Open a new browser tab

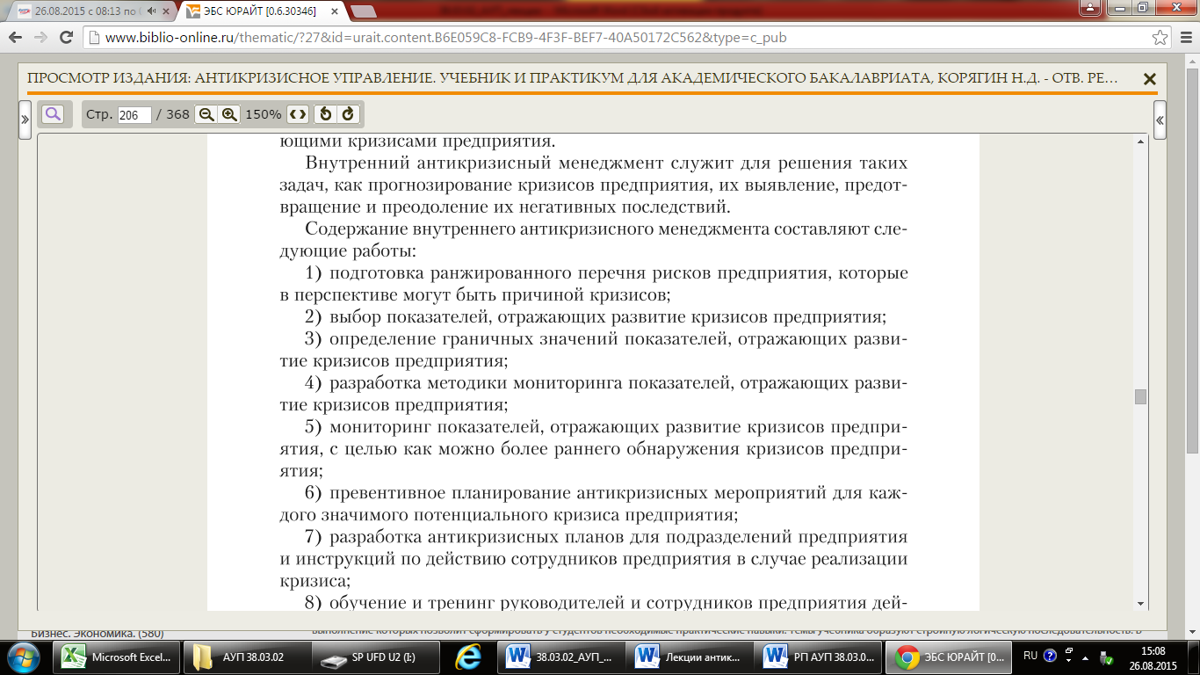[x=363, y=11]
